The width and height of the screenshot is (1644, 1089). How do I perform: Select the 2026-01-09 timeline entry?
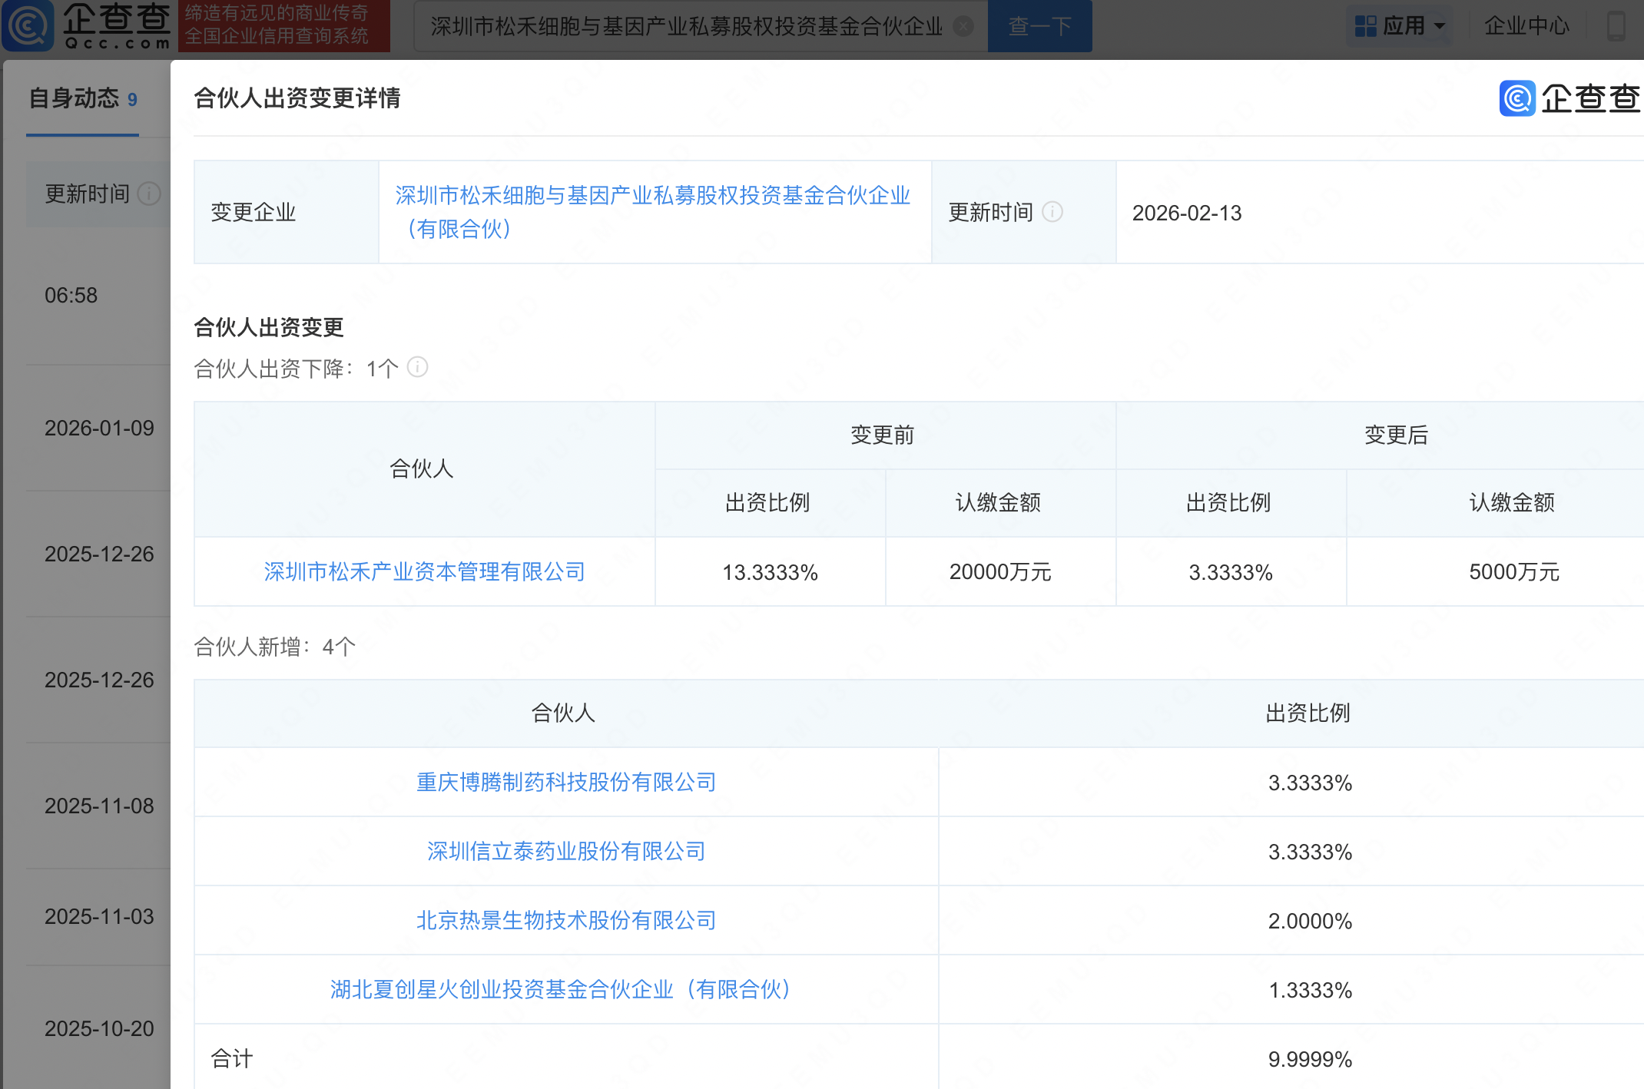click(x=99, y=428)
